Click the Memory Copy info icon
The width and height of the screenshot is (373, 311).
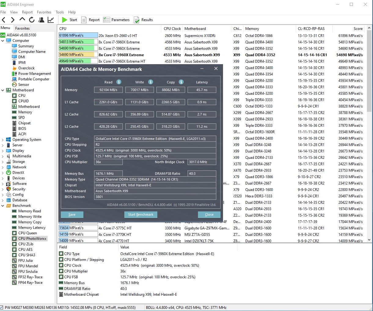point(181,82)
